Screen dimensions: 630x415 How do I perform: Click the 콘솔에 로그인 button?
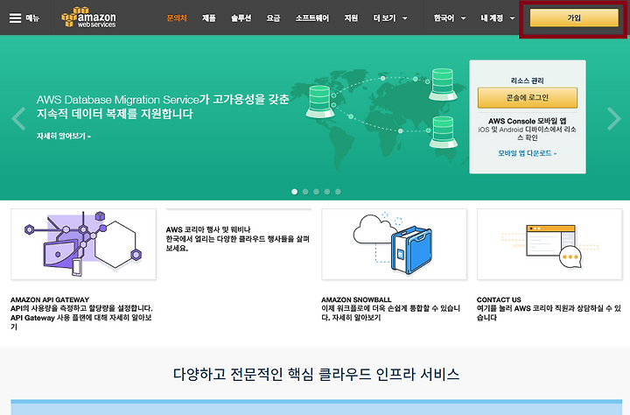528,98
